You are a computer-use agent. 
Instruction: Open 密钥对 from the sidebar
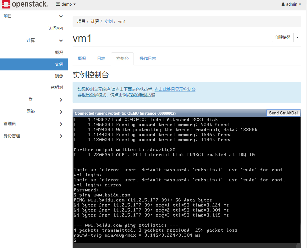pos(57,87)
